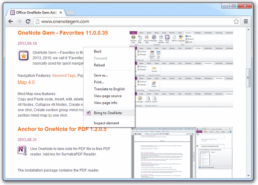The width and height of the screenshot is (258, 185).
Task: Select Bring to OneNote menu entry
Action: pos(109,113)
